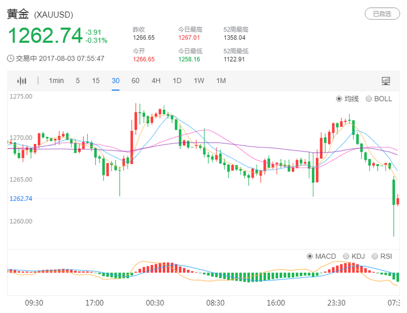Click the current price 1262.74 in header

click(45, 36)
